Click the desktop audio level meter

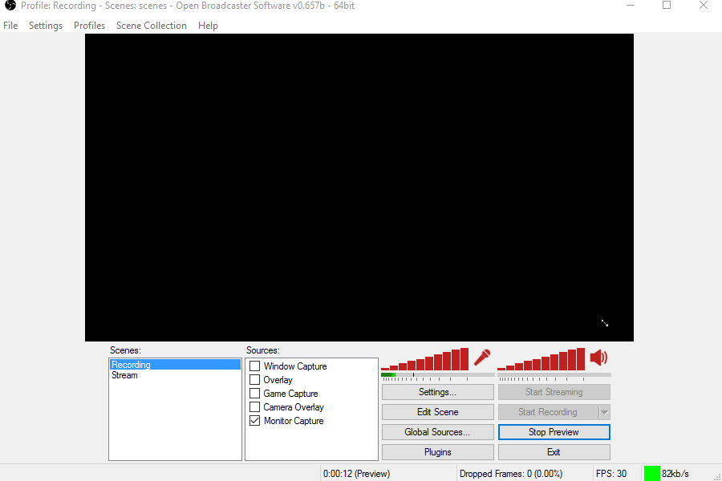554,375
